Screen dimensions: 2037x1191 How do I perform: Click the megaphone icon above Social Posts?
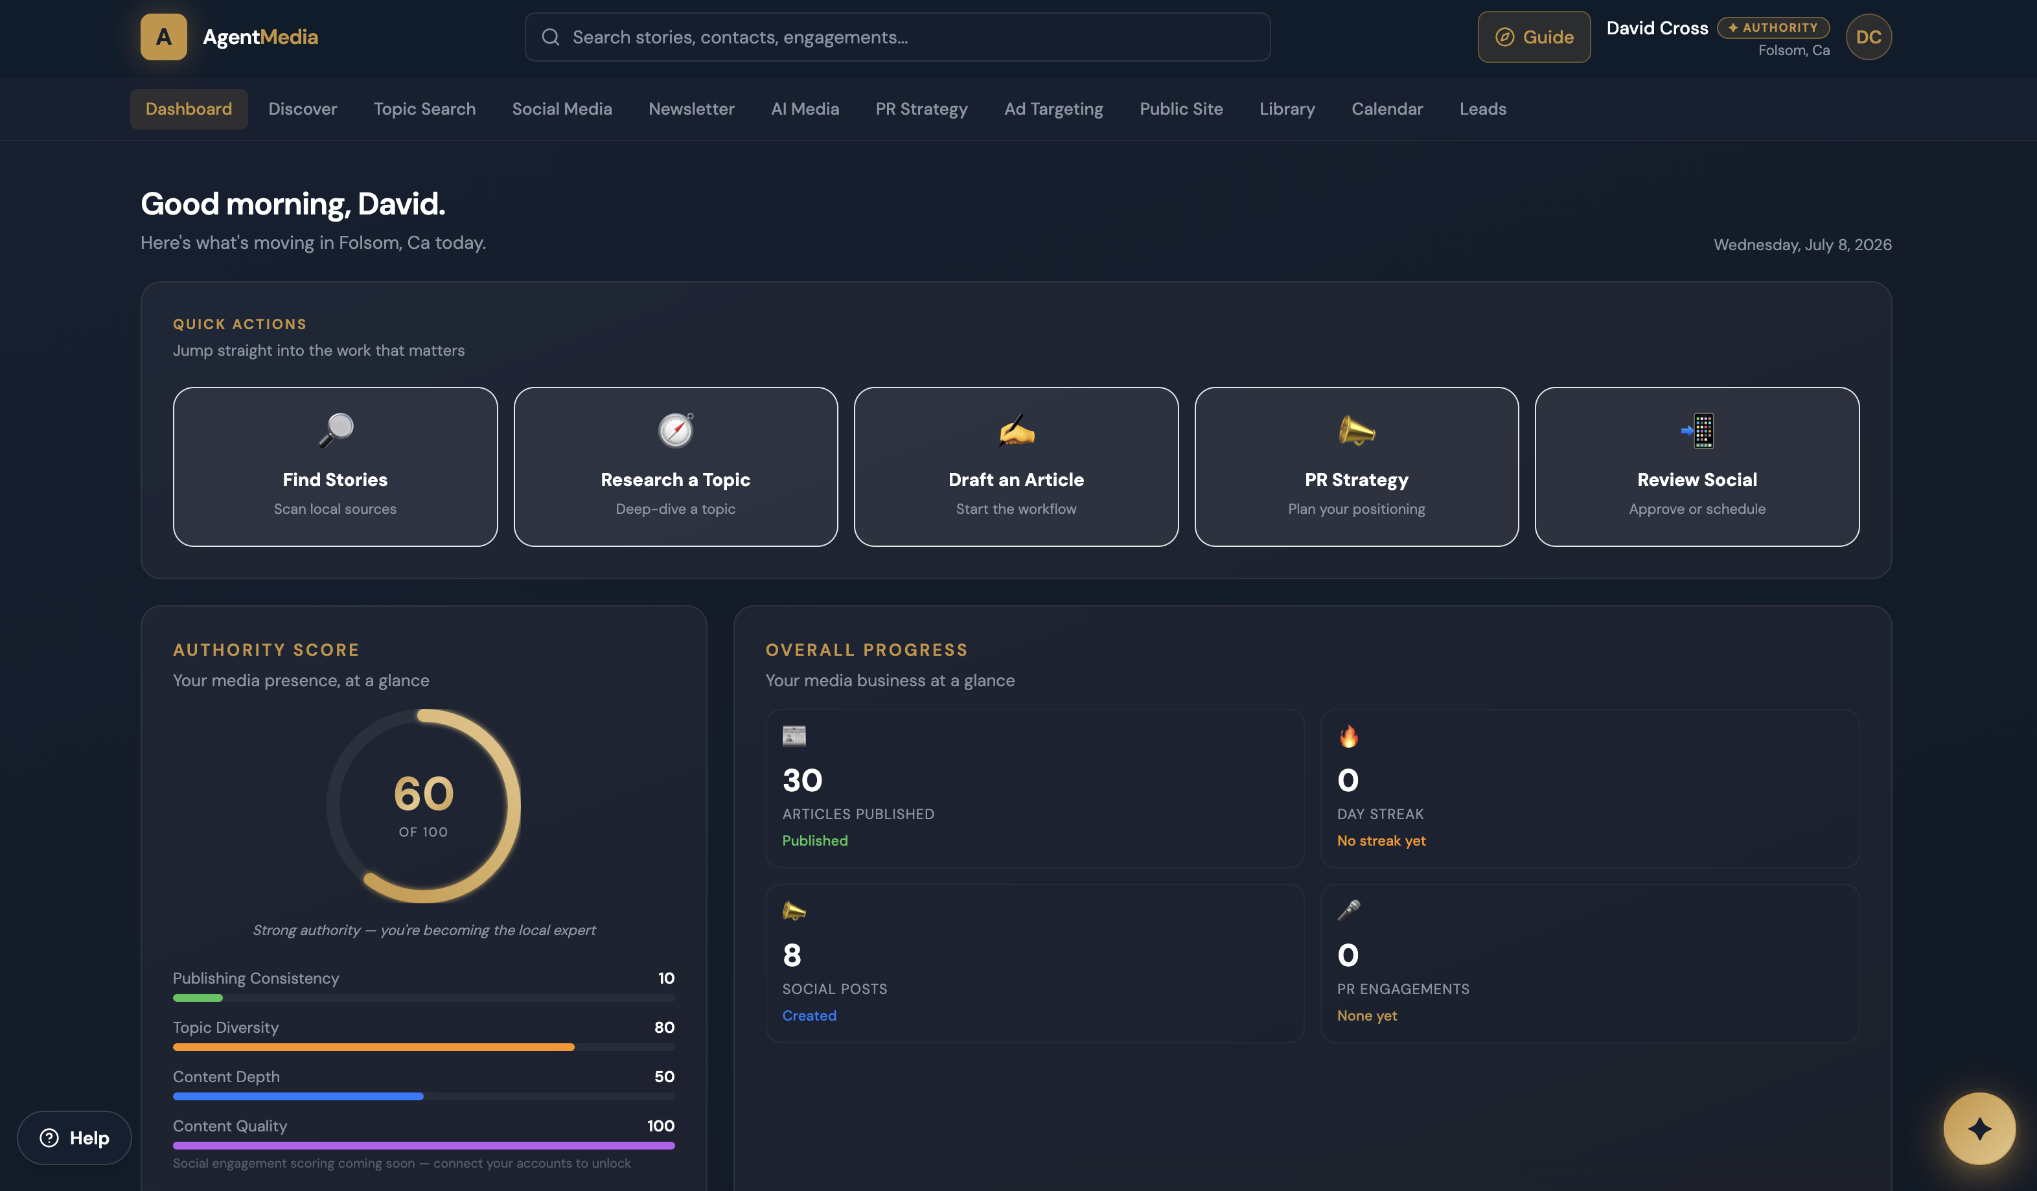pos(794,910)
